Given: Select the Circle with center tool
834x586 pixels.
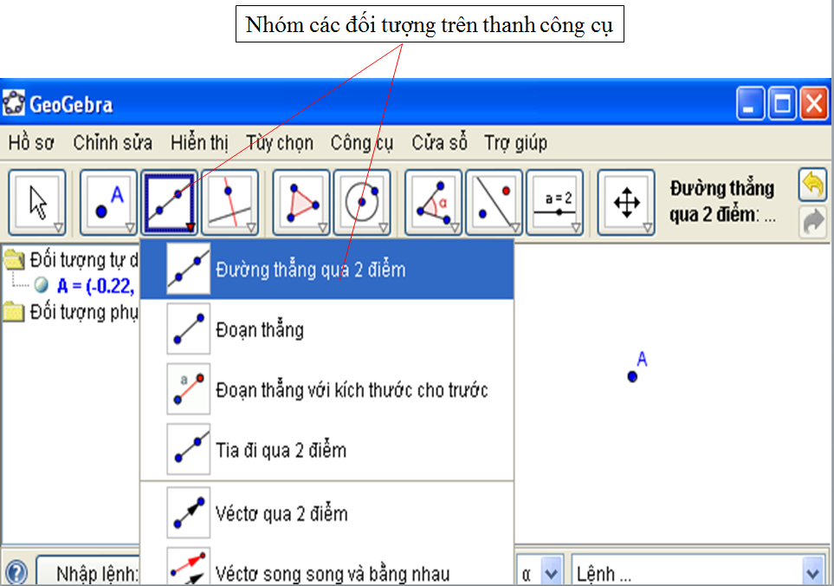Looking at the screenshot, I should pos(362,202).
